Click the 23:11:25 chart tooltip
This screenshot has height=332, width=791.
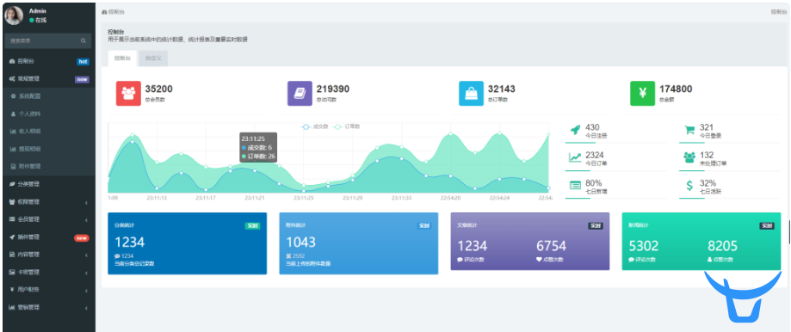(257, 147)
